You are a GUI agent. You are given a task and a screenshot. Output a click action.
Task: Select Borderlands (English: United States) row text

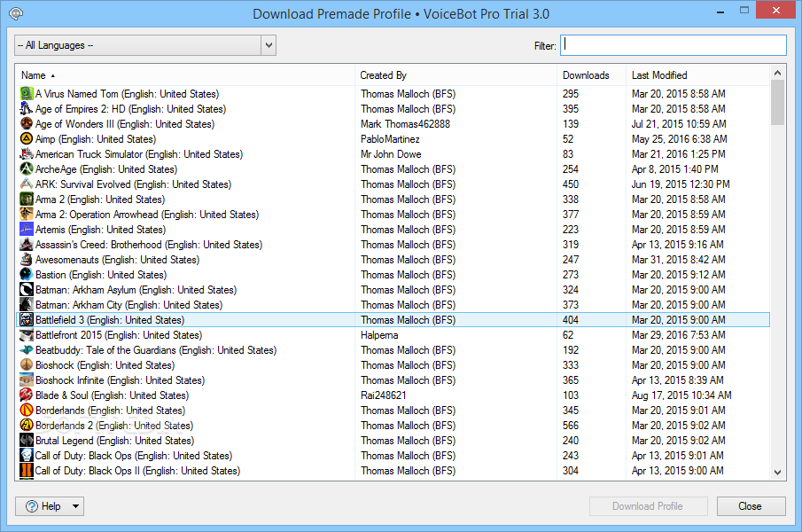pos(111,411)
